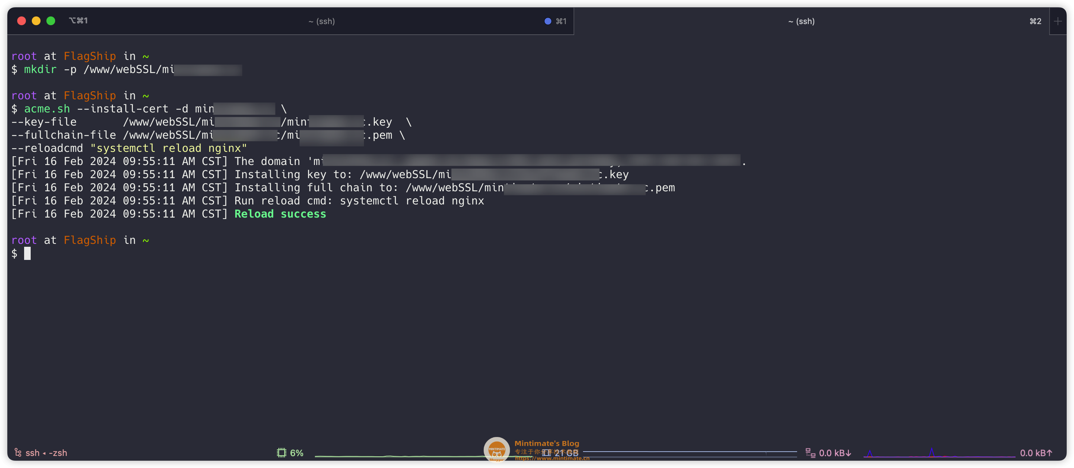Click the 'acme.sh' command text
This screenshot has width=1074, height=468.
[x=47, y=109]
